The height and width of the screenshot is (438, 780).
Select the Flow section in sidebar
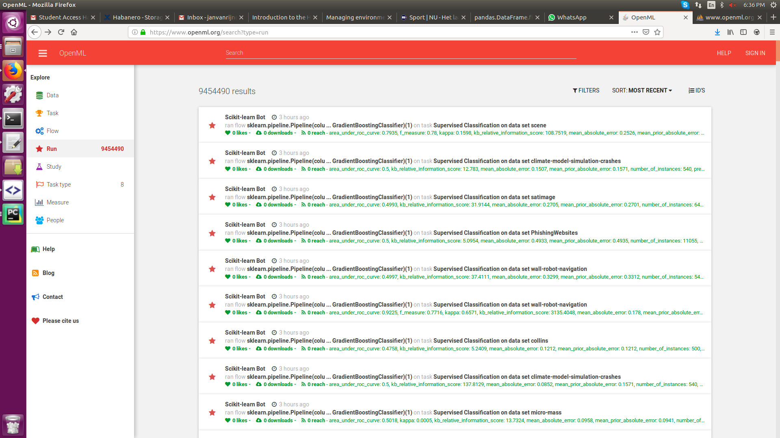click(x=52, y=131)
